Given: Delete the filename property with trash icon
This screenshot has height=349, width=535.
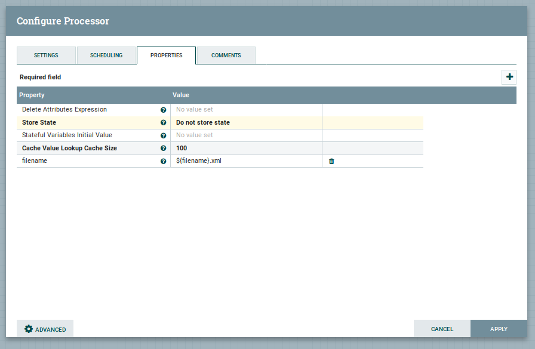Looking at the screenshot, I should point(331,161).
